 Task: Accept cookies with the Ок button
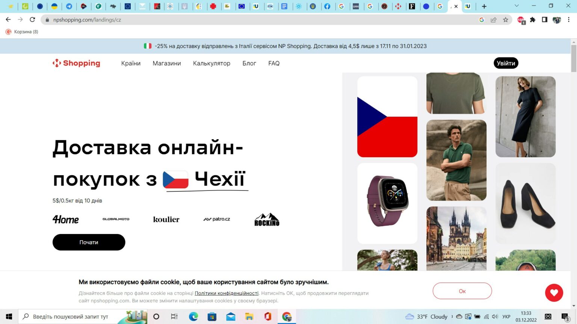pos(462,291)
